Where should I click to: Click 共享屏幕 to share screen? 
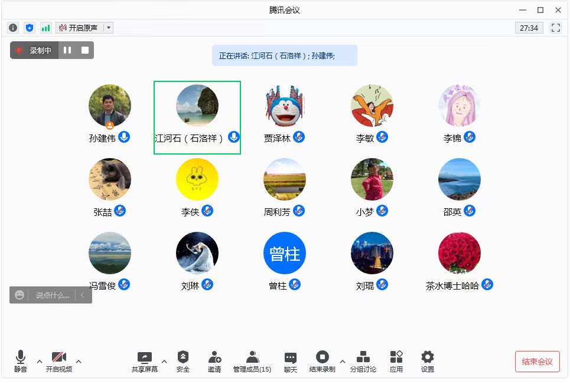pos(145,361)
